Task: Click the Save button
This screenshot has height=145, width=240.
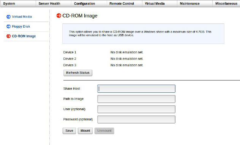Action: pyautogui.click(x=69, y=131)
